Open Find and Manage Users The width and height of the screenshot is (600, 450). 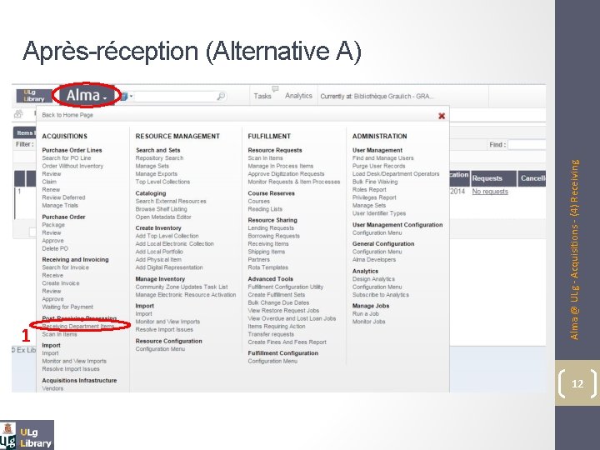[383, 158]
